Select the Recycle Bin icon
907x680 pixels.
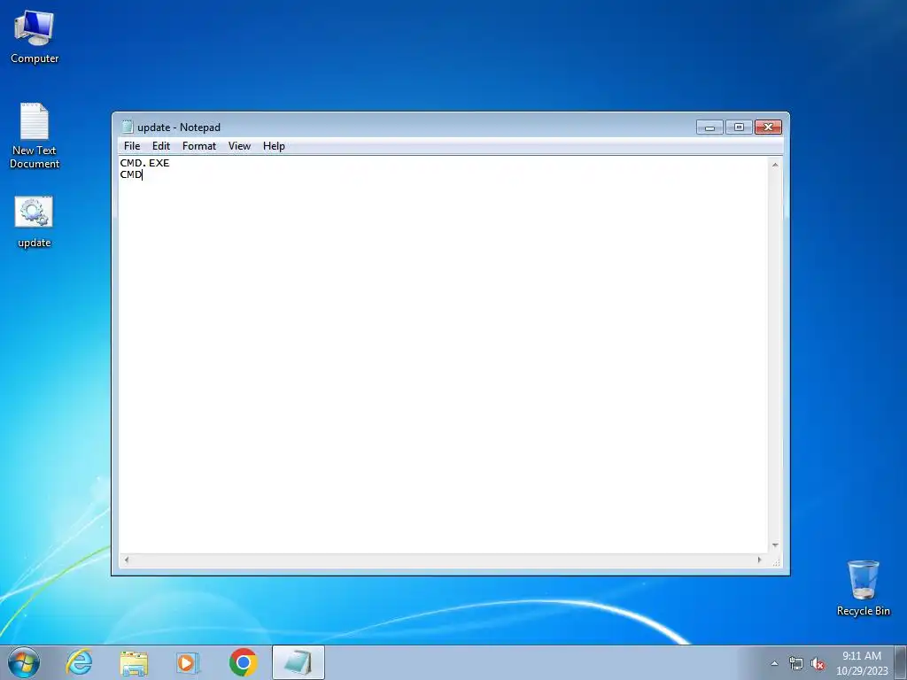point(863,588)
